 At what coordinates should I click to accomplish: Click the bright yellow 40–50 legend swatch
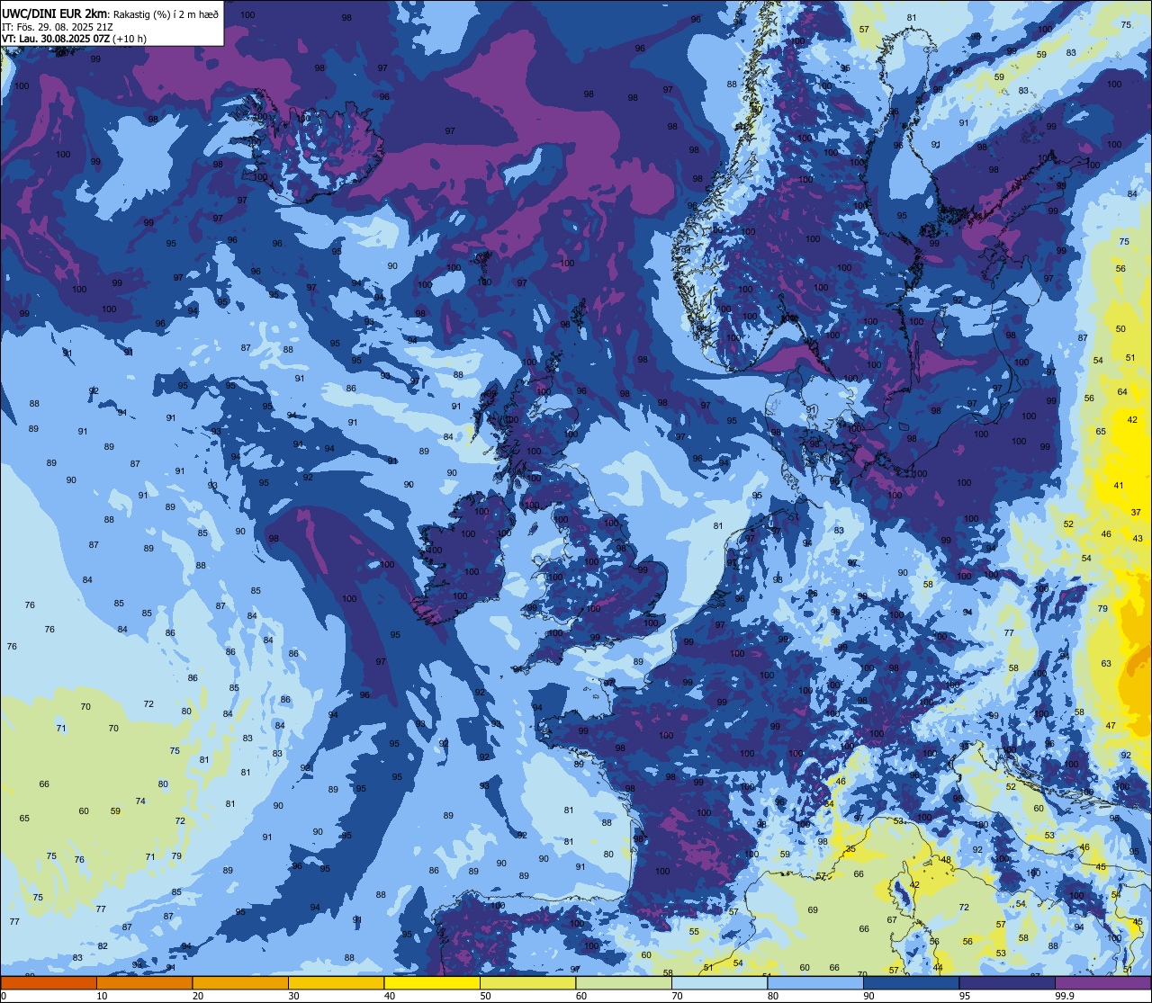[432, 983]
